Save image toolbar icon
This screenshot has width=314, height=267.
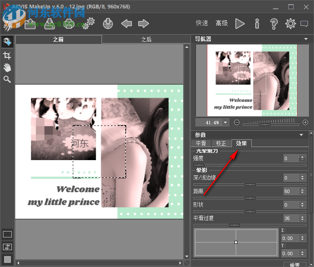pyautogui.click(x=50, y=24)
